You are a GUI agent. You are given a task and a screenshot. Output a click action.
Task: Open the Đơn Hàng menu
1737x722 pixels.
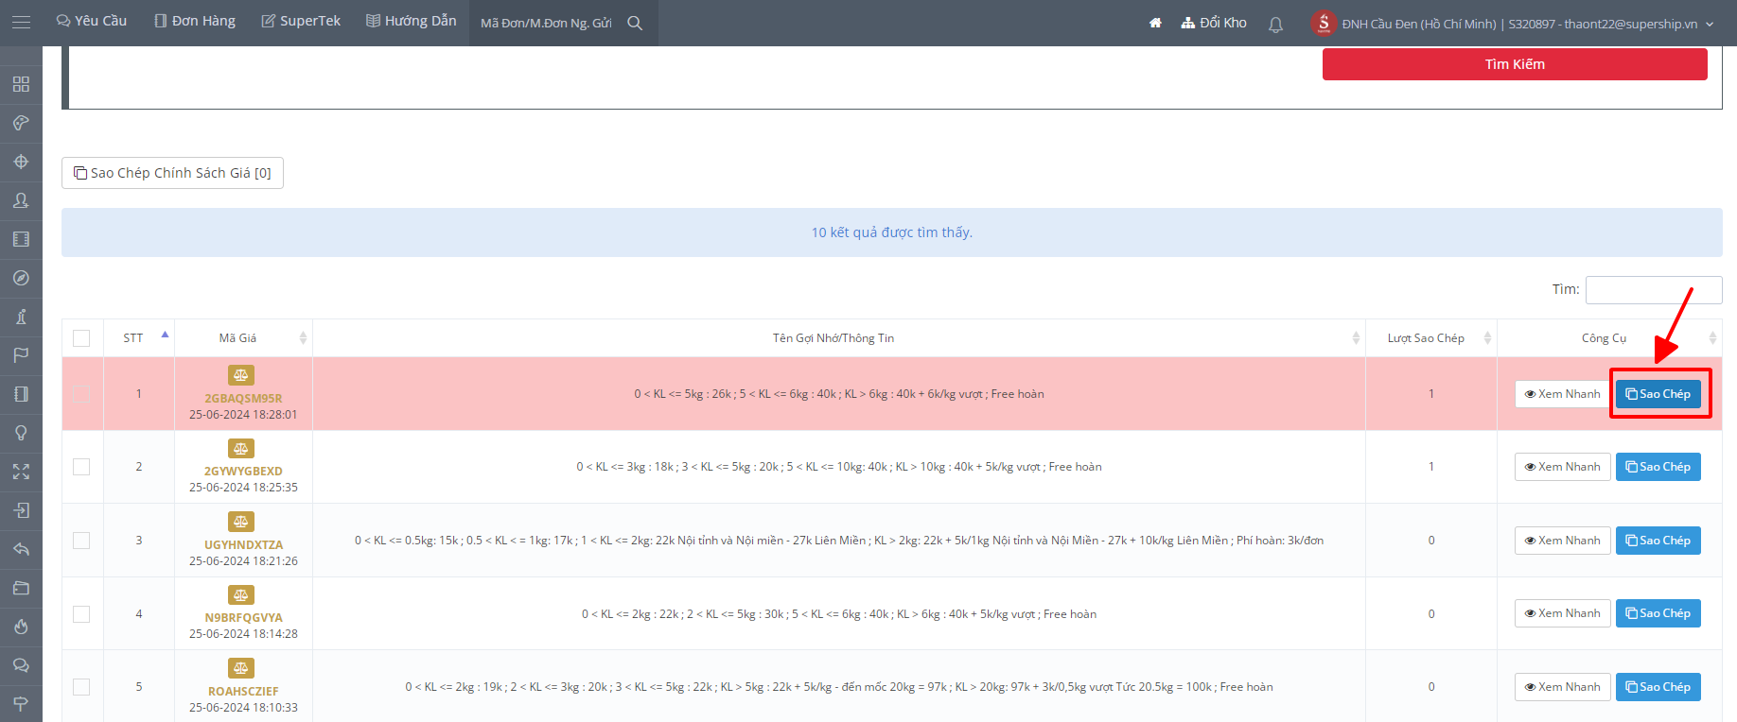point(195,21)
